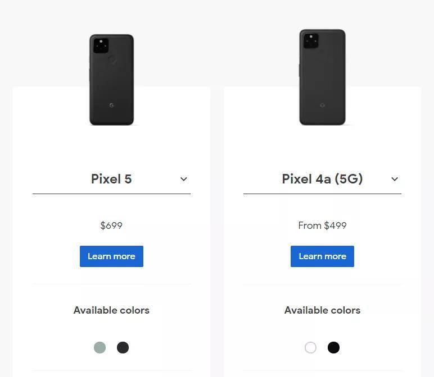Open the Pixel 5 model selector name

(x=111, y=179)
